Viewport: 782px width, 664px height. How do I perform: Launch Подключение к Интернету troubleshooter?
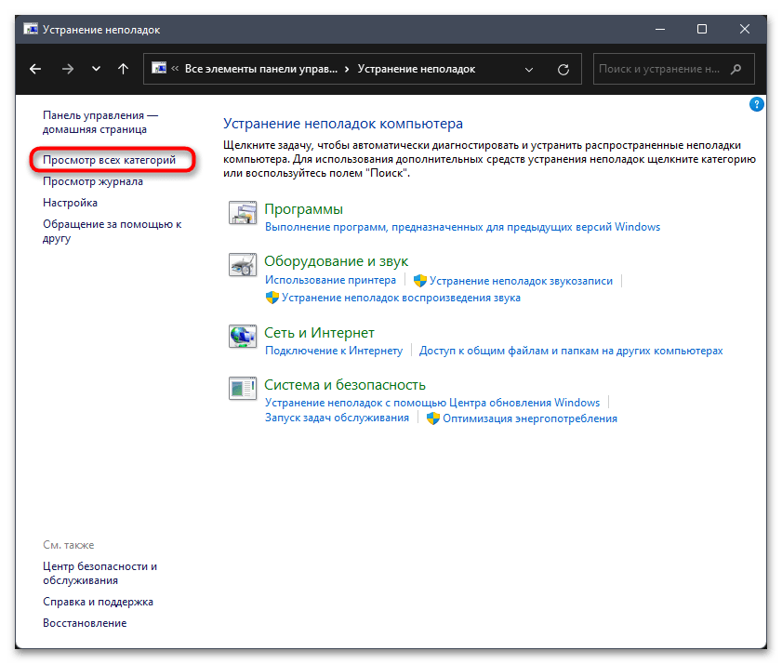(334, 351)
